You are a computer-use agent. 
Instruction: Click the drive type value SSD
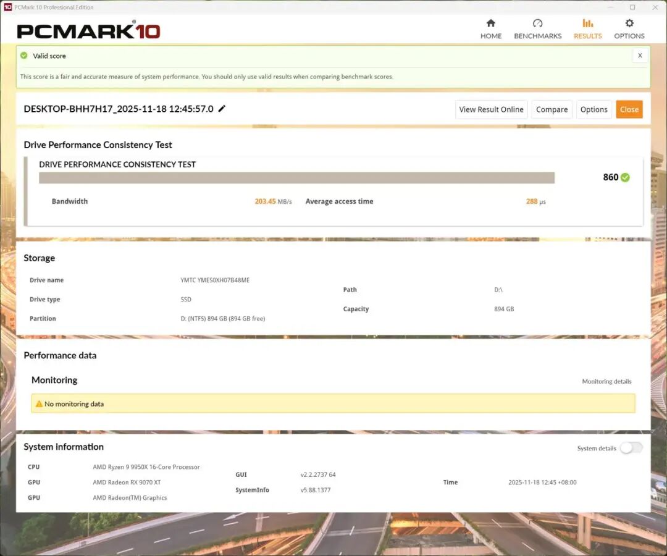pos(186,299)
